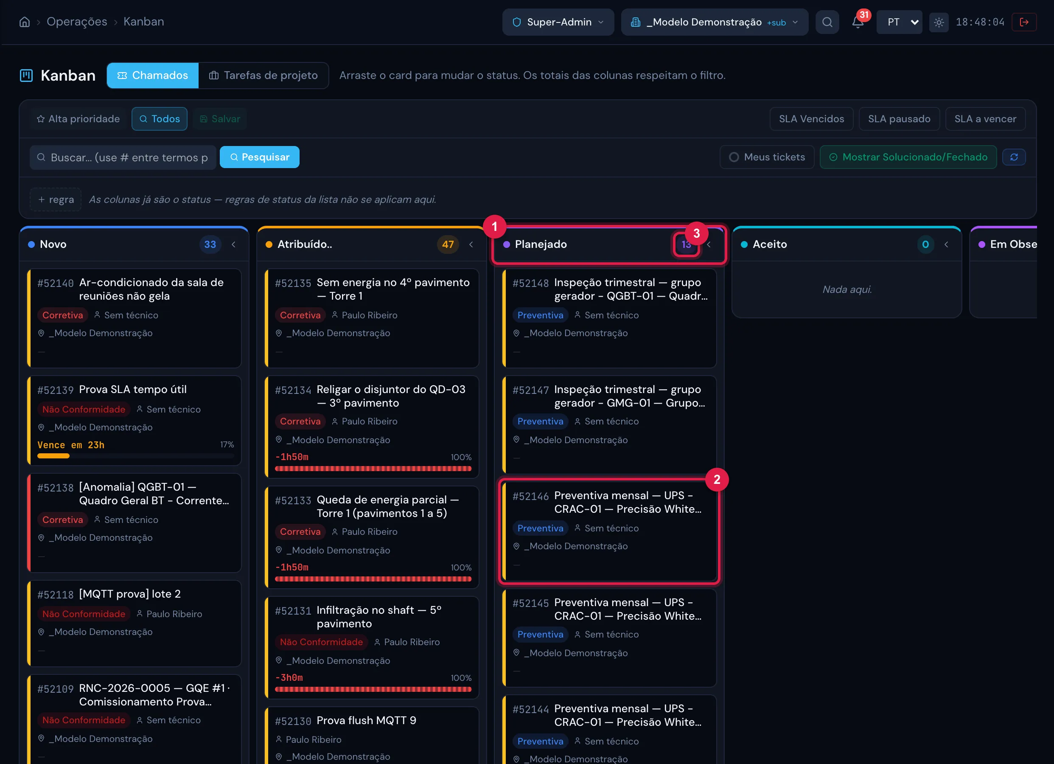Click Salvar filter button

tap(220, 119)
